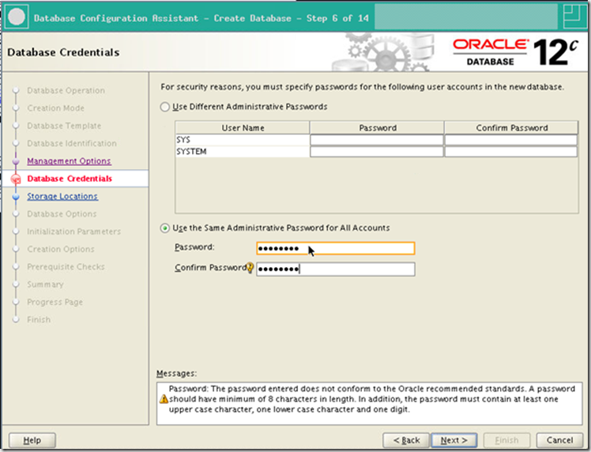
Task: Click the Creation Options step
Action: (x=61, y=249)
